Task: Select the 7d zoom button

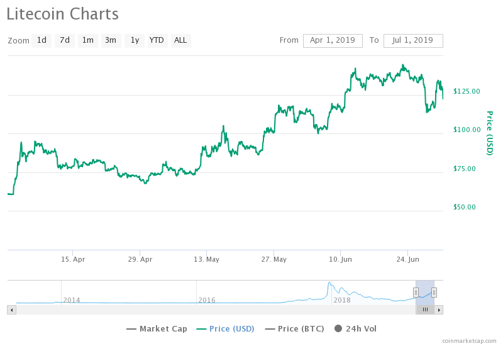Action: point(65,40)
